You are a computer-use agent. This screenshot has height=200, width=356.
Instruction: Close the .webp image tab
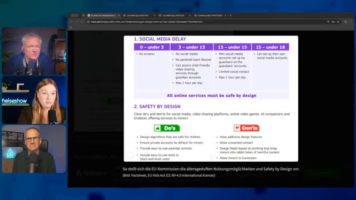[x=225, y=16]
